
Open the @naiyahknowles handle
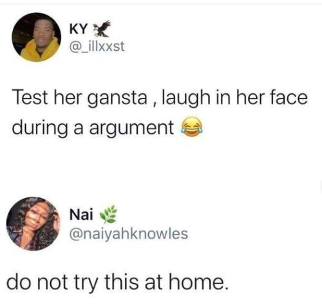[x=128, y=233]
